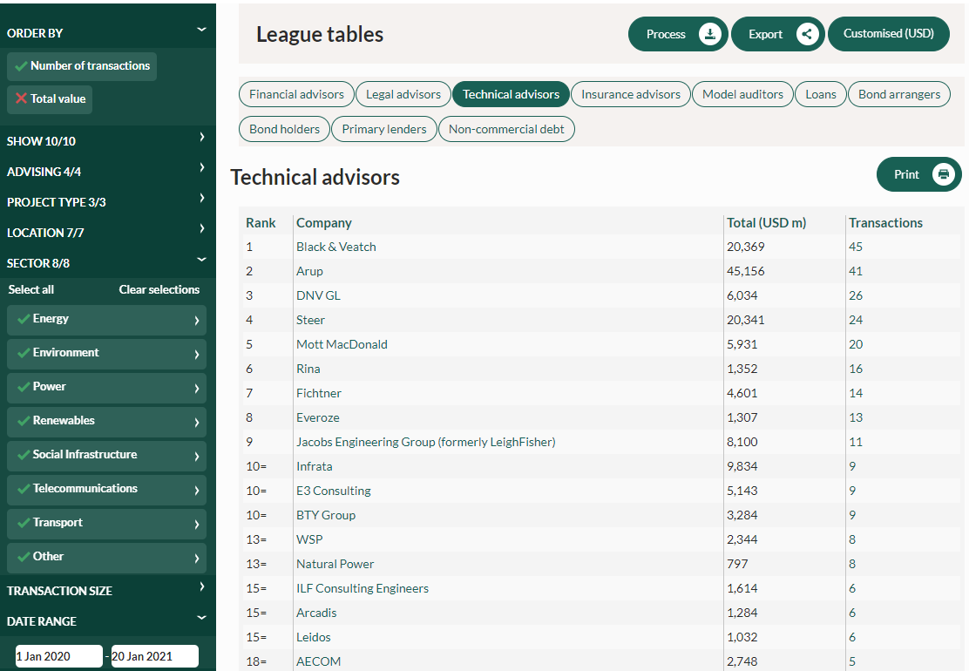Viewport: 969px width, 671px height.
Task: Expand the Energy sub-sector arrow
Action: point(197,321)
